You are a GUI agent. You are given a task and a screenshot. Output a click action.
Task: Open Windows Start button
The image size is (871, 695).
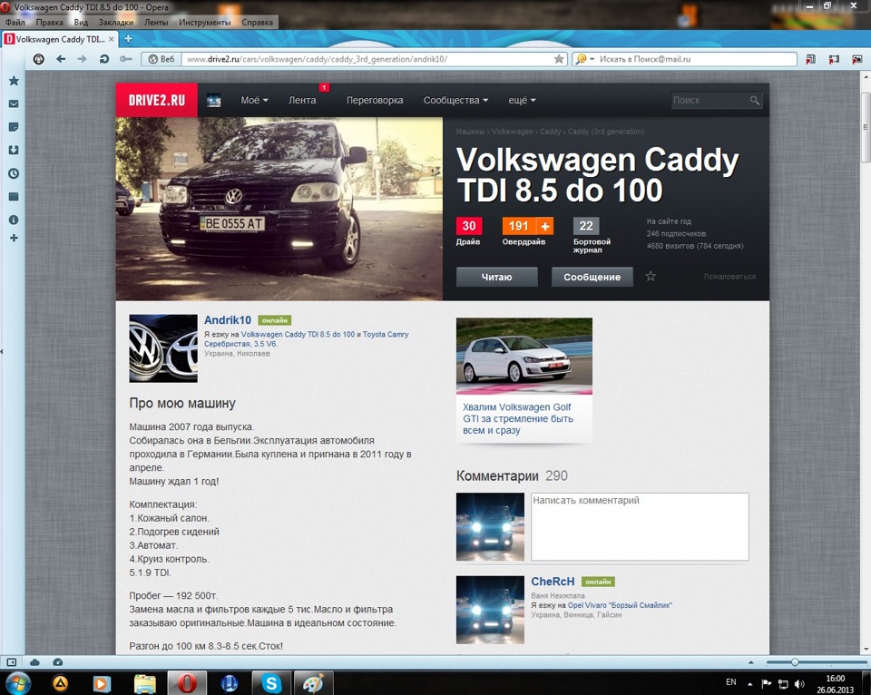coord(16,683)
